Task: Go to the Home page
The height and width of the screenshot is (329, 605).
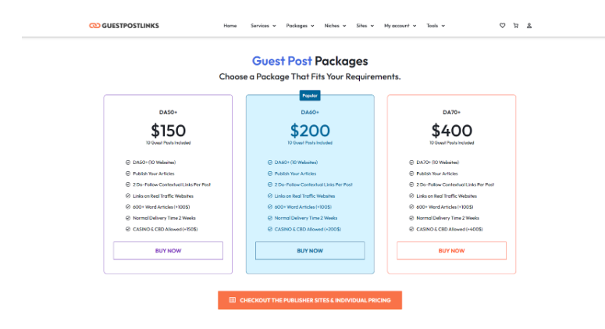Action: (x=230, y=26)
